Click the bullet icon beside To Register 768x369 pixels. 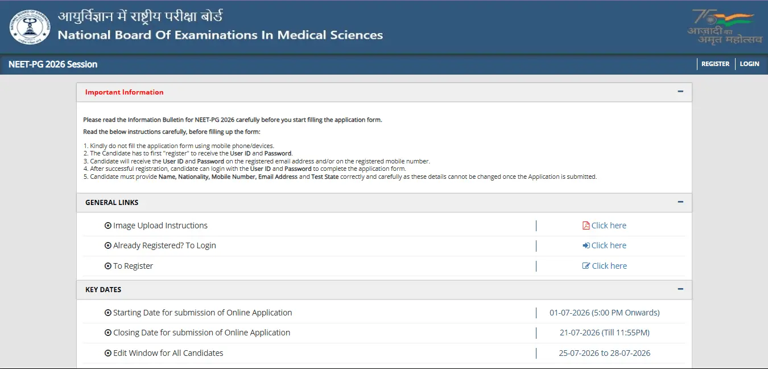click(108, 266)
